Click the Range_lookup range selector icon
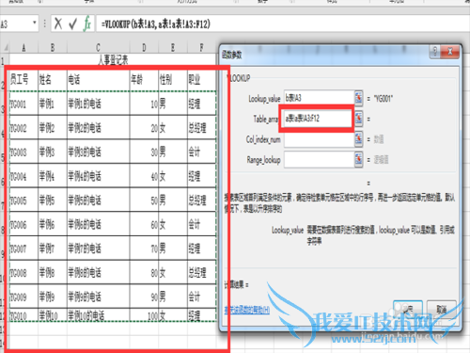 coord(359,159)
